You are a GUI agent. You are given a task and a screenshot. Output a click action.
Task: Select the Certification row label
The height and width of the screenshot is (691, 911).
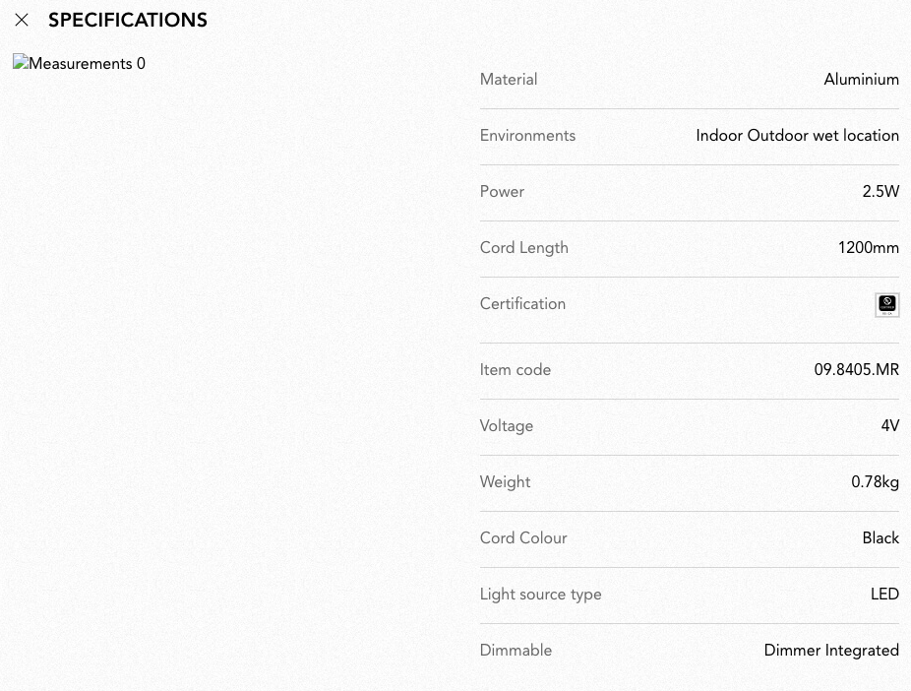click(523, 304)
